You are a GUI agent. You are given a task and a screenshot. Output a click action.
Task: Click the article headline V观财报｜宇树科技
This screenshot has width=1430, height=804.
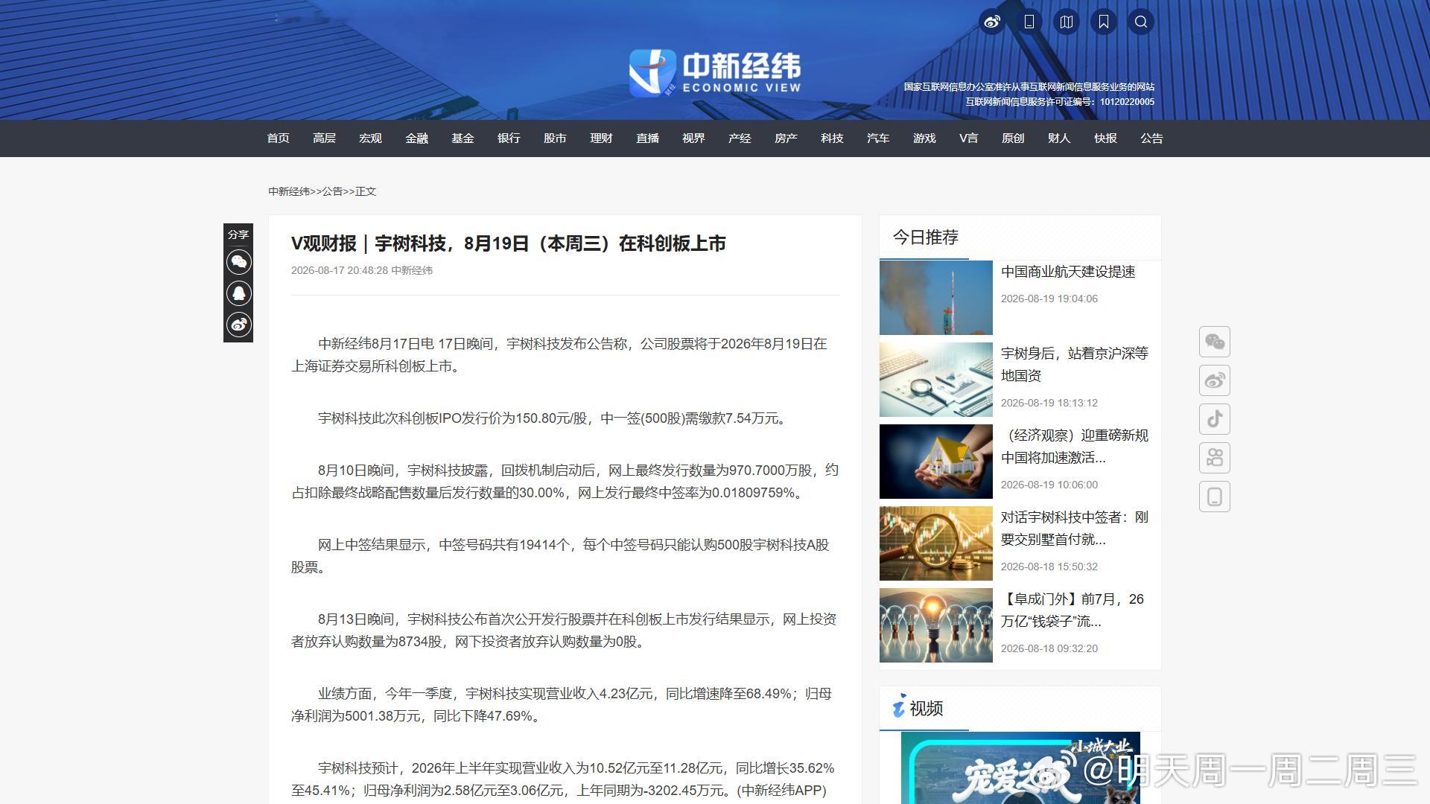[x=509, y=243]
